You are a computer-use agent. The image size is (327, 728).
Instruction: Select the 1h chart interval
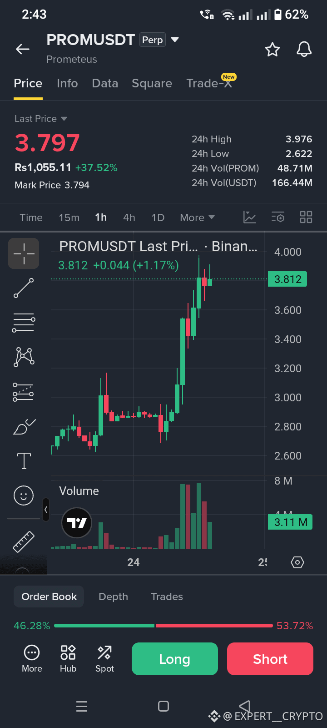coord(101,217)
